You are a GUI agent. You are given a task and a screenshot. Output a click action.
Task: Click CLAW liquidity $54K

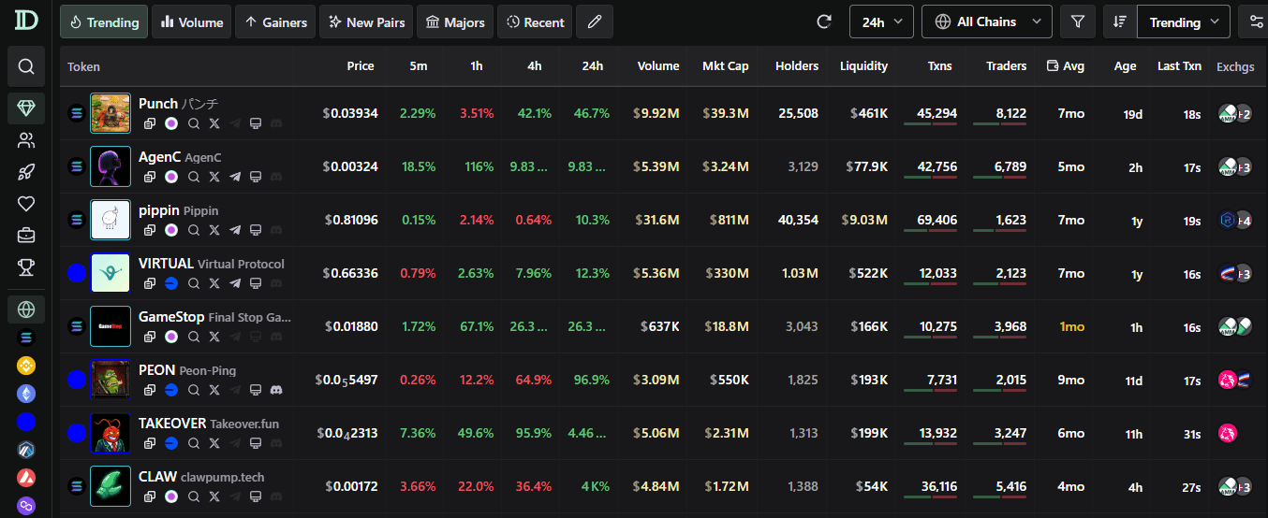click(x=871, y=486)
